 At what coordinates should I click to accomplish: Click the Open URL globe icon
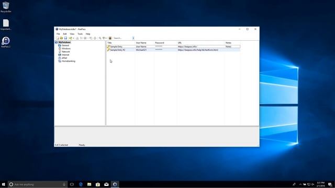(x=85, y=38)
